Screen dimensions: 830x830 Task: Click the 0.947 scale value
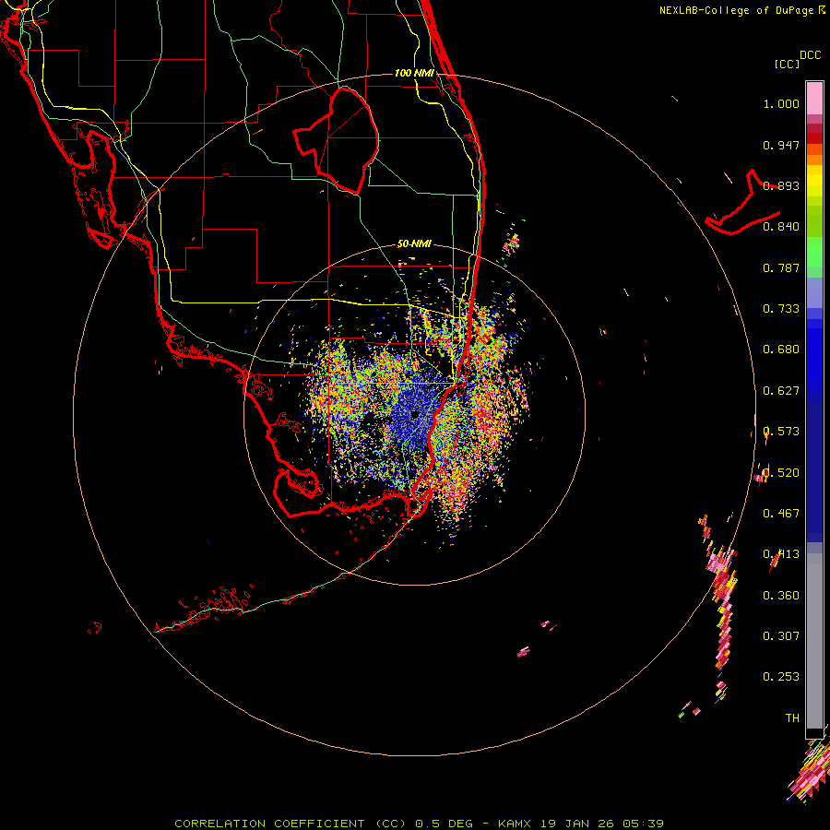781,145
